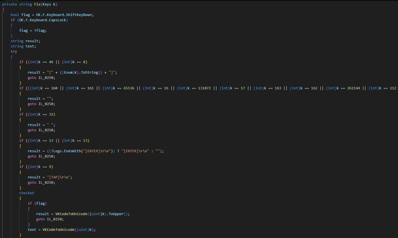
Task: Click the 'checked' keyword
Action: (x=27, y=193)
